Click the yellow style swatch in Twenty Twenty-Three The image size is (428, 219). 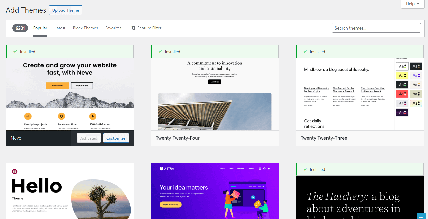pos(402,76)
